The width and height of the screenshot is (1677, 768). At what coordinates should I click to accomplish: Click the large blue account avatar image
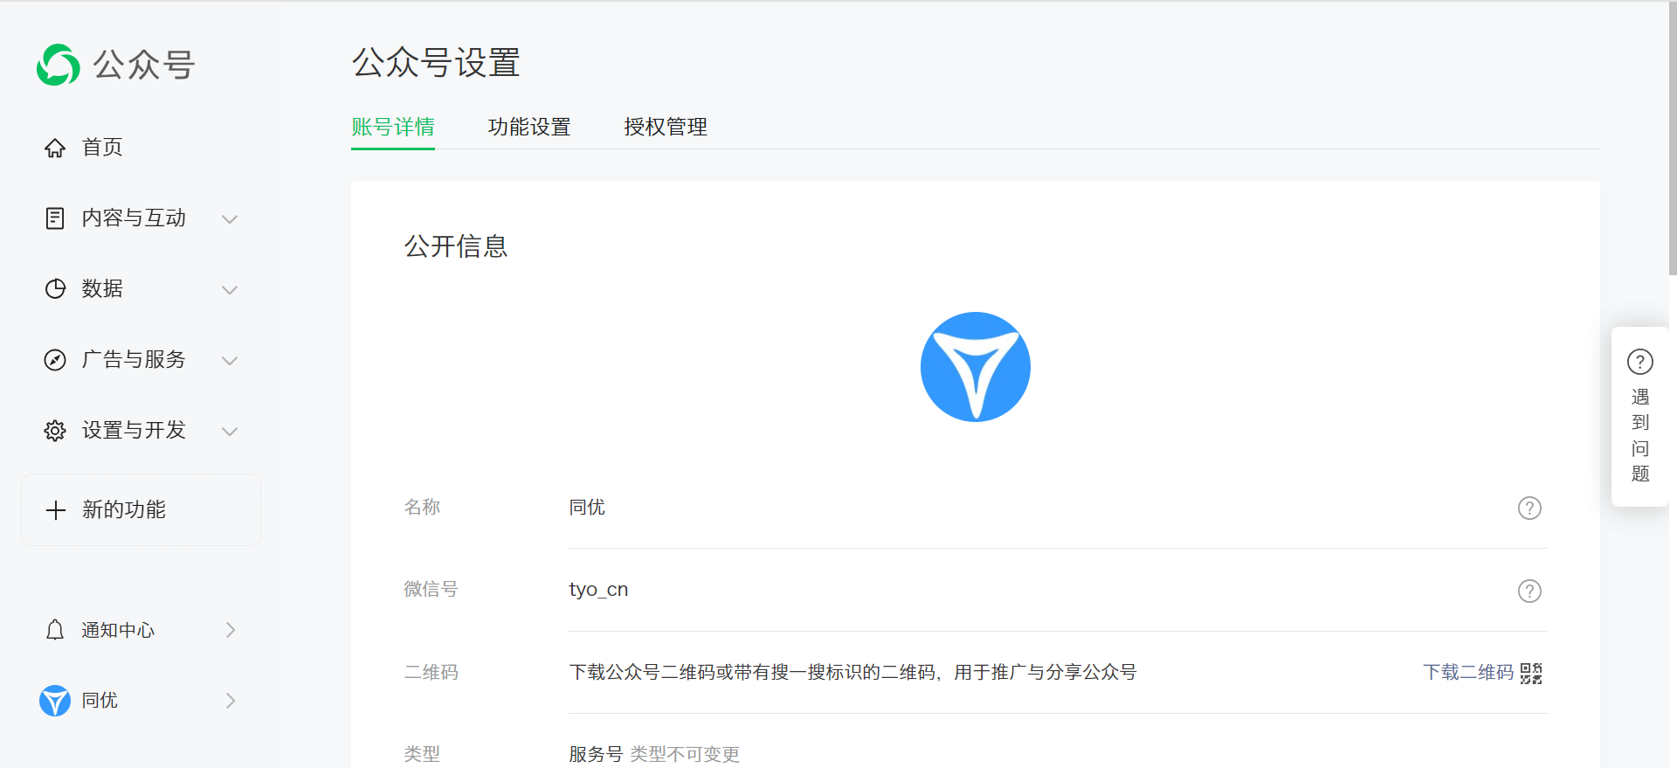click(x=976, y=367)
